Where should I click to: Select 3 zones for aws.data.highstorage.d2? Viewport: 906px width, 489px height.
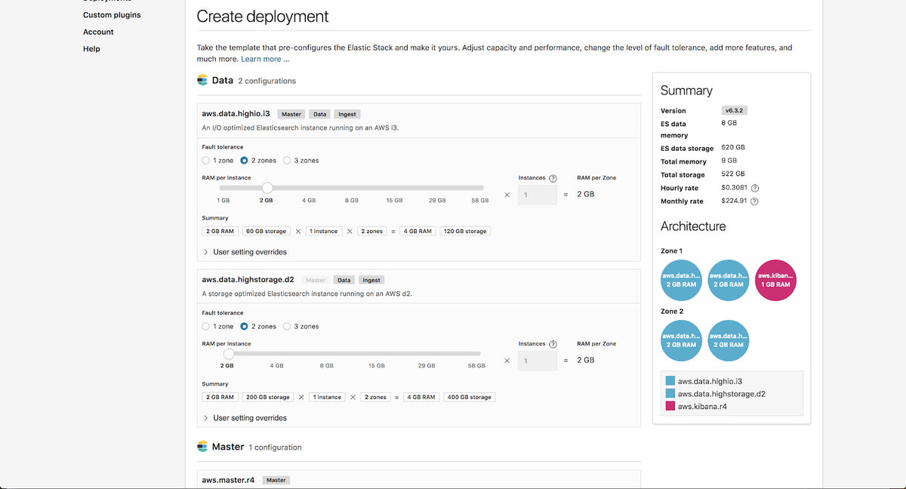click(x=288, y=327)
